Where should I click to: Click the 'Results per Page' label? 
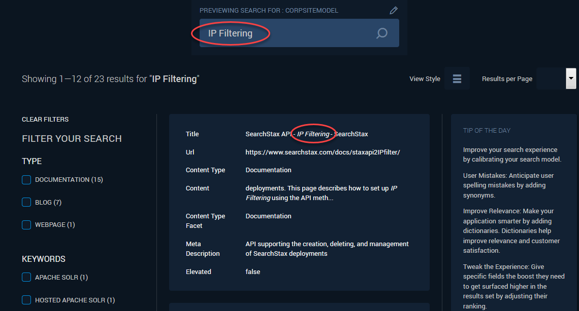coord(507,79)
